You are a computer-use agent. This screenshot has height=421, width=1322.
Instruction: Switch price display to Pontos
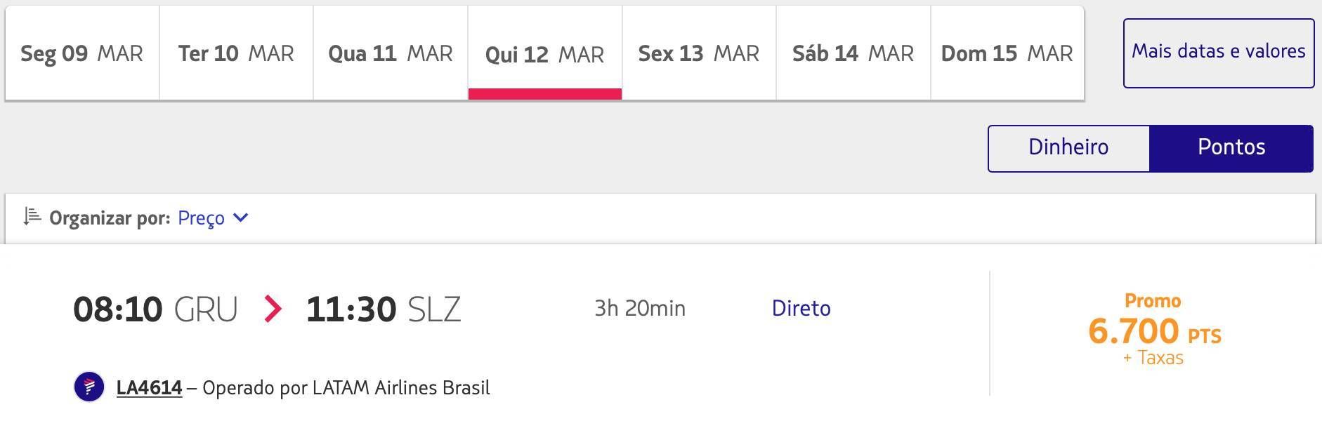(x=1231, y=148)
